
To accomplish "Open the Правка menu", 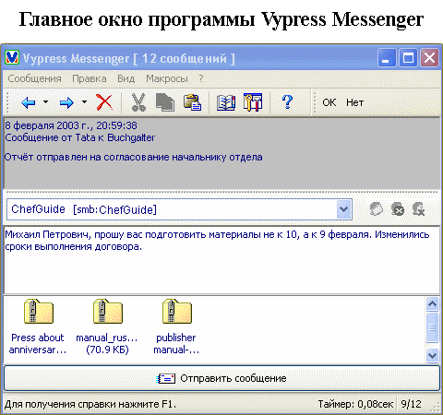I will 90,78.
